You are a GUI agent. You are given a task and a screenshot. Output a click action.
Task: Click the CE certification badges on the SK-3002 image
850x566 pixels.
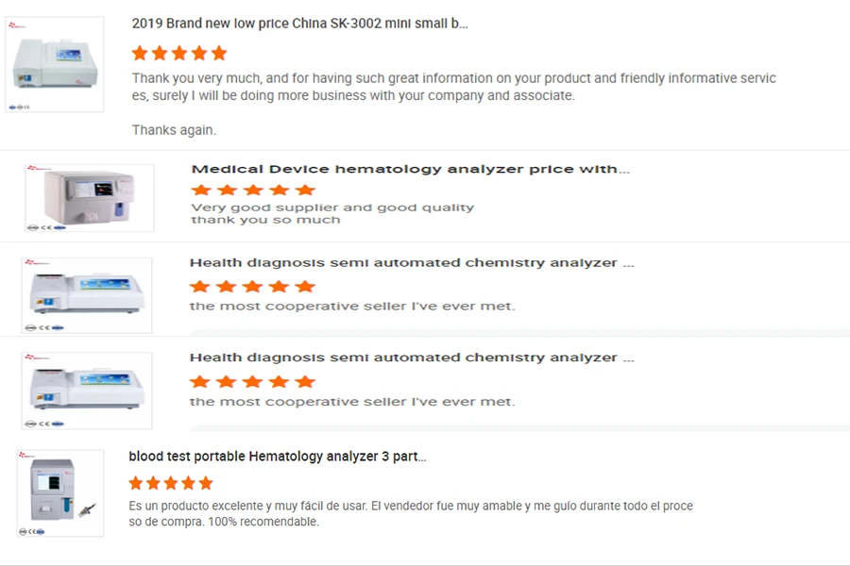(21, 107)
